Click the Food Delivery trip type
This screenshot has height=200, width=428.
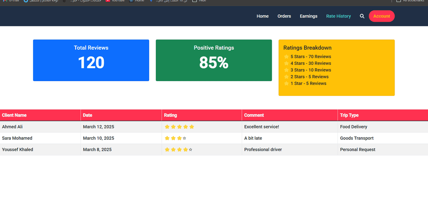click(354, 127)
